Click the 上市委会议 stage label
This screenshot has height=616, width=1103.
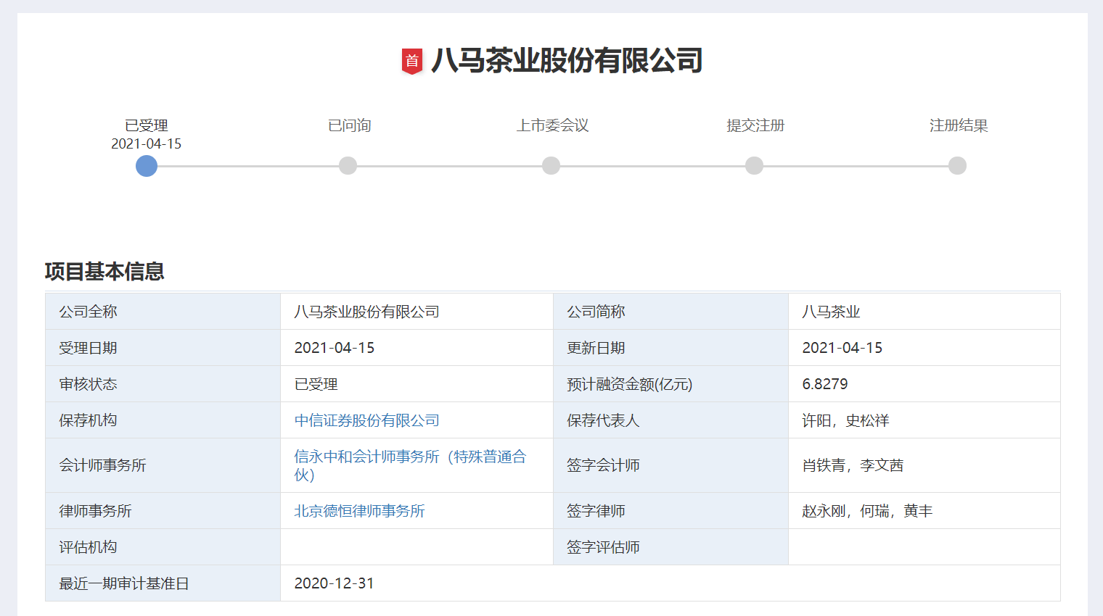(552, 125)
